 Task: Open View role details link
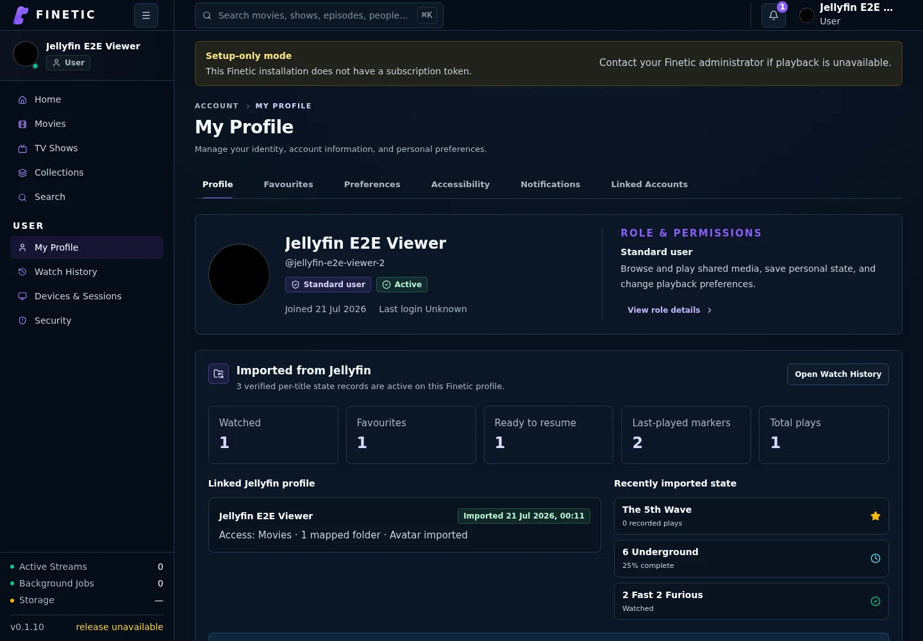click(x=670, y=310)
